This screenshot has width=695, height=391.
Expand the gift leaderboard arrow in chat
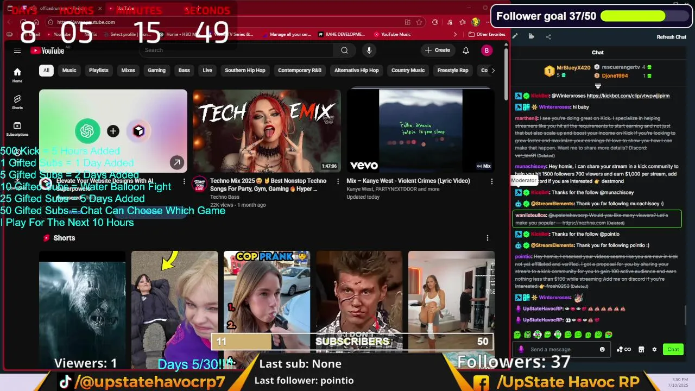point(598,86)
